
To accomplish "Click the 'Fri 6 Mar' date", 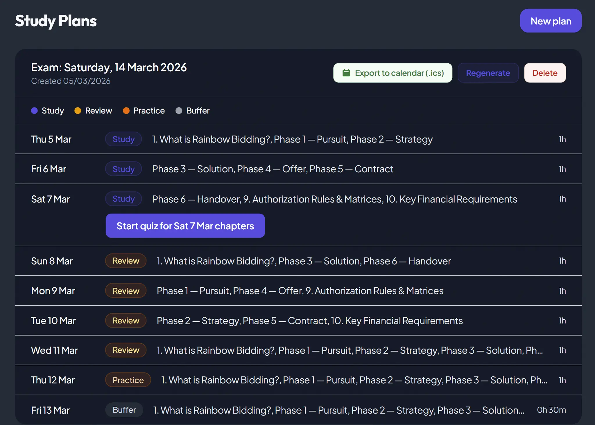I will 49,169.
